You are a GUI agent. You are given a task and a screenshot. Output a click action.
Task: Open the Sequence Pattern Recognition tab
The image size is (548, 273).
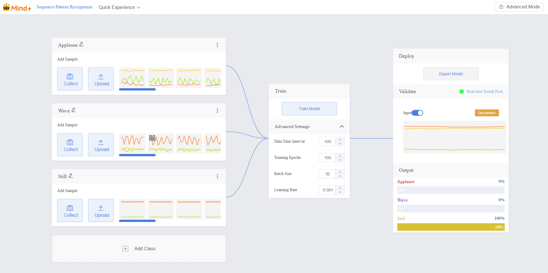(x=64, y=7)
